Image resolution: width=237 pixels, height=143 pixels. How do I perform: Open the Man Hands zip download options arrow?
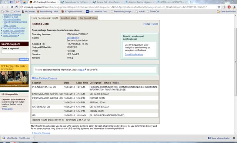point(33,138)
